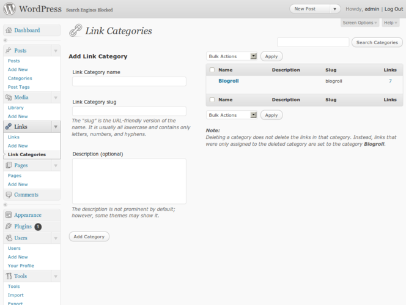
Task: Open the Screen Options tab
Action: click(360, 23)
